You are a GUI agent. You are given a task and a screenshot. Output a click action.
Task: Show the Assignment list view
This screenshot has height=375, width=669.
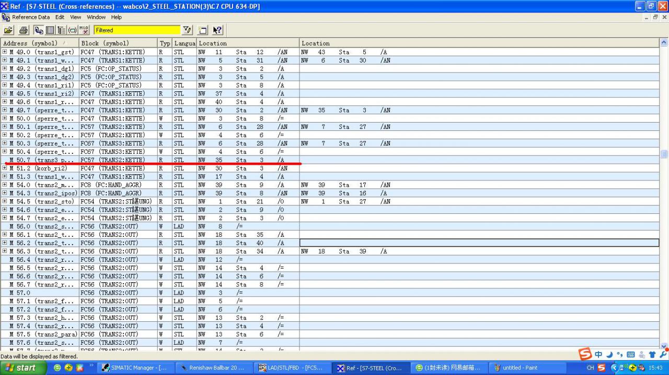pos(50,30)
